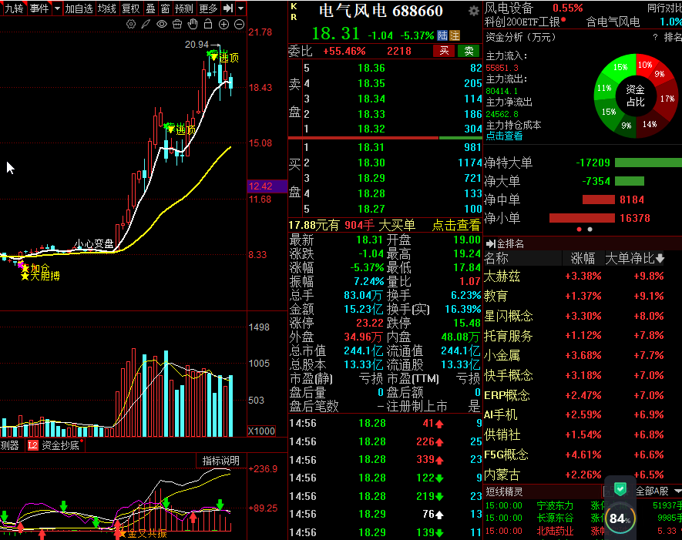The height and width of the screenshot is (540, 682).
Task: Select the hand pan tool
Action: pos(193,25)
